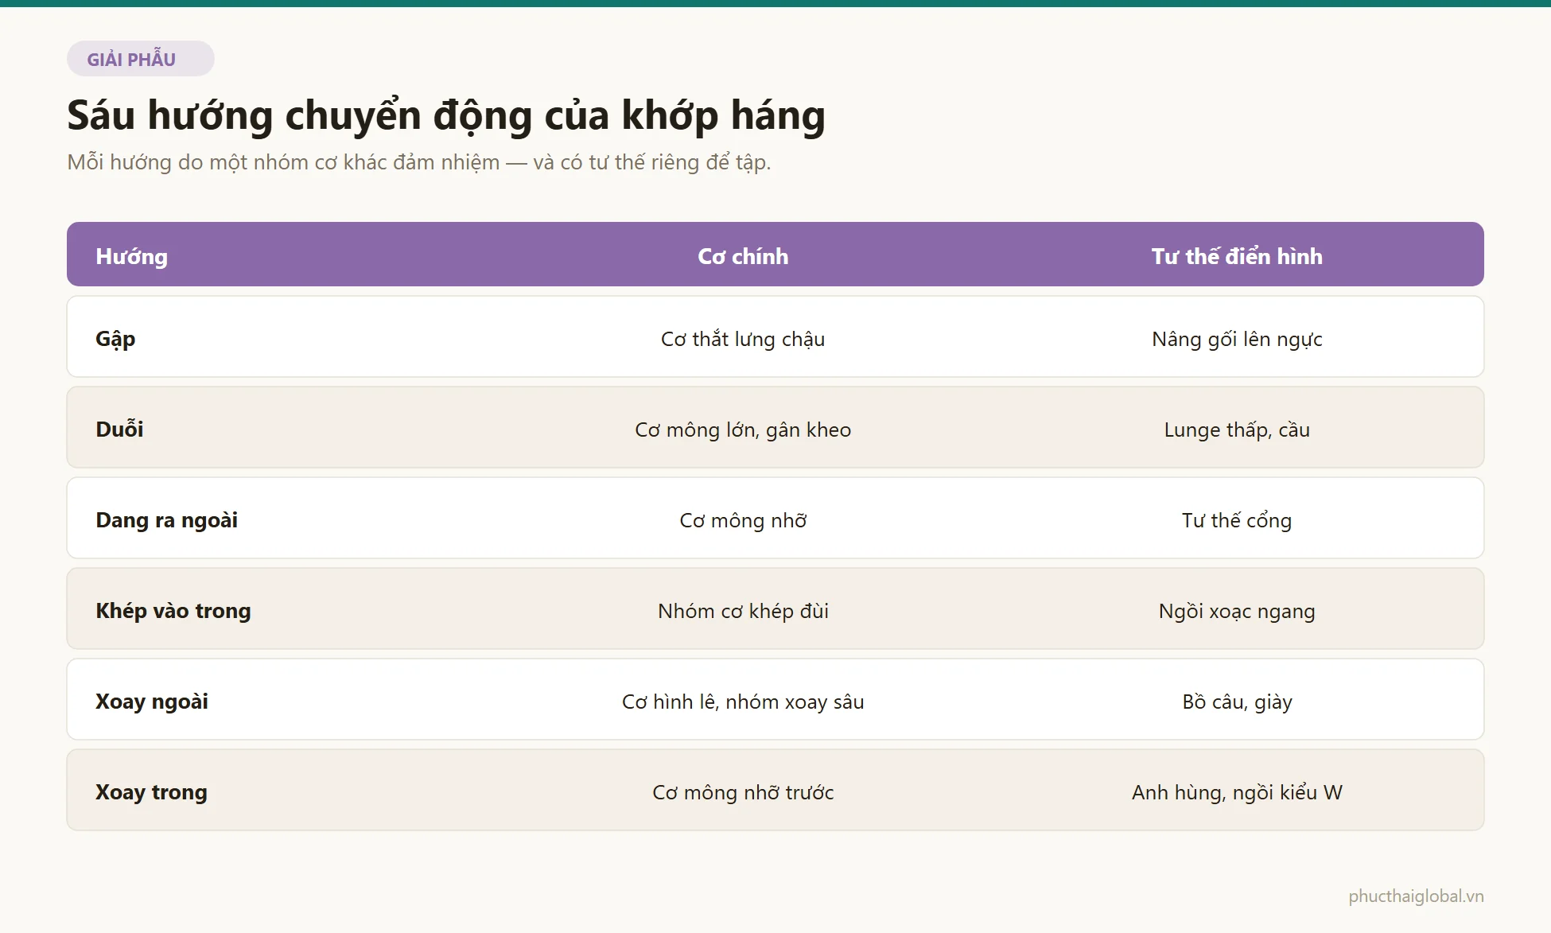Viewport: 1551px width, 933px height.
Task: Click the subtitle starting 'Mỗi hướng do một nhóm cơ'
Action: 419,162
